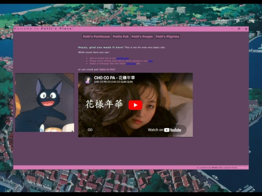Close the Potti's Place window
This screenshot has width=262, height=196.
[246, 29]
